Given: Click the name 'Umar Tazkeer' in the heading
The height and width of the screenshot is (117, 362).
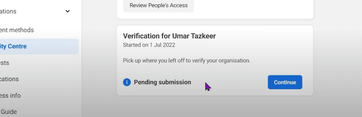Looking at the screenshot, I should [x=194, y=36].
